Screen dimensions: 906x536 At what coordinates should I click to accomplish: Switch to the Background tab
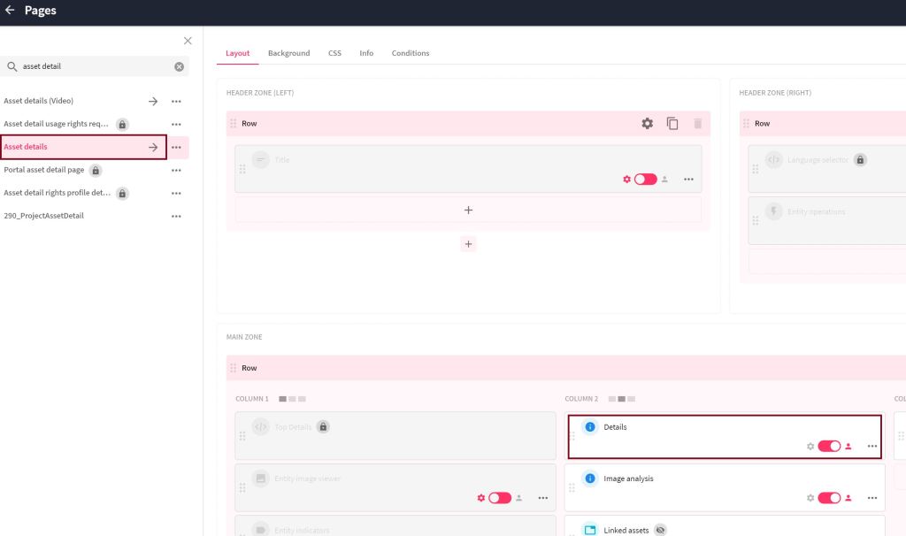(x=288, y=53)
